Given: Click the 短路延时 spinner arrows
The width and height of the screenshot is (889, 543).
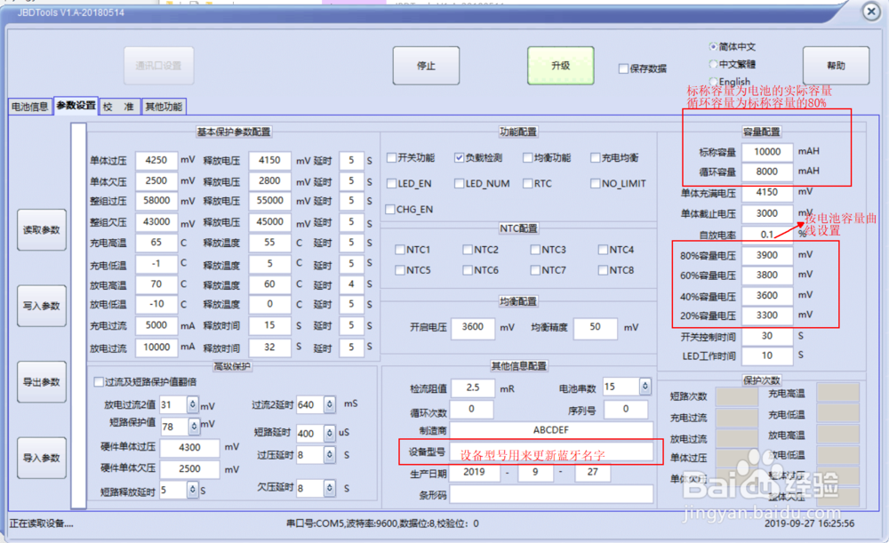Looking at the screenshot, I should [330, 433].
